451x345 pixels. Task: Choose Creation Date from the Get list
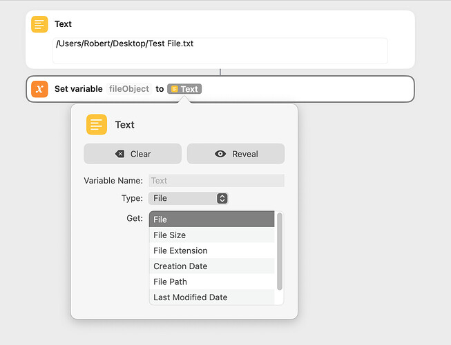tap(212, 266)
